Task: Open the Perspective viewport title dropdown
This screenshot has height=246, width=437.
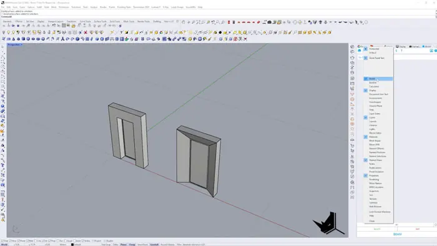Action: point(21,44)
